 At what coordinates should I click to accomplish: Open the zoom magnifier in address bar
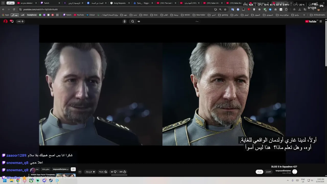click(x=220, y=9)
